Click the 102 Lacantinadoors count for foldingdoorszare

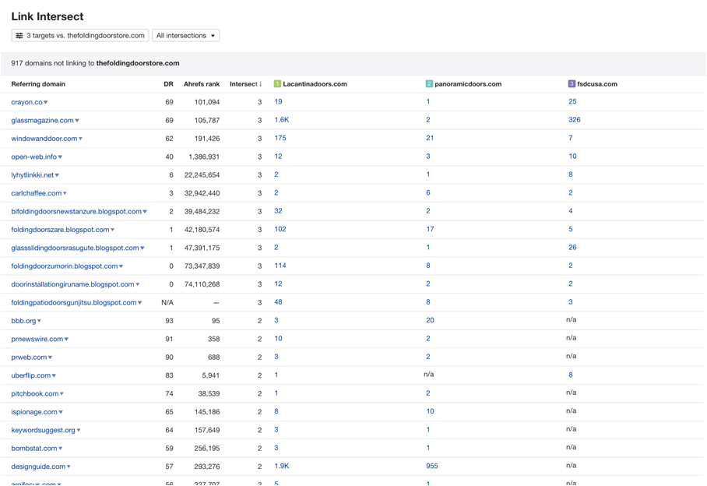280,229
